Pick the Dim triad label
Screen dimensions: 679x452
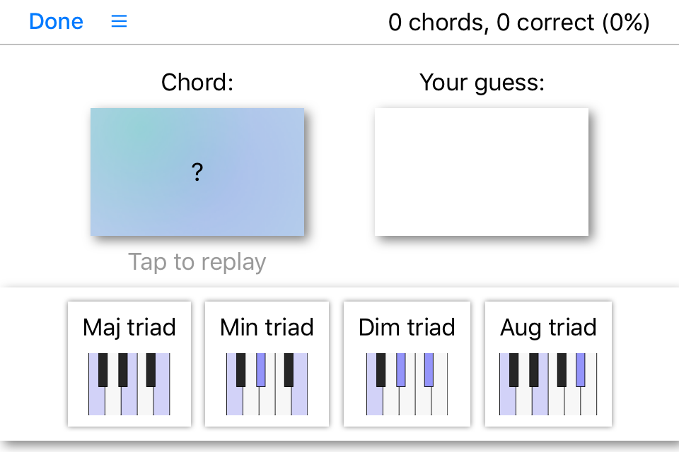407,327
